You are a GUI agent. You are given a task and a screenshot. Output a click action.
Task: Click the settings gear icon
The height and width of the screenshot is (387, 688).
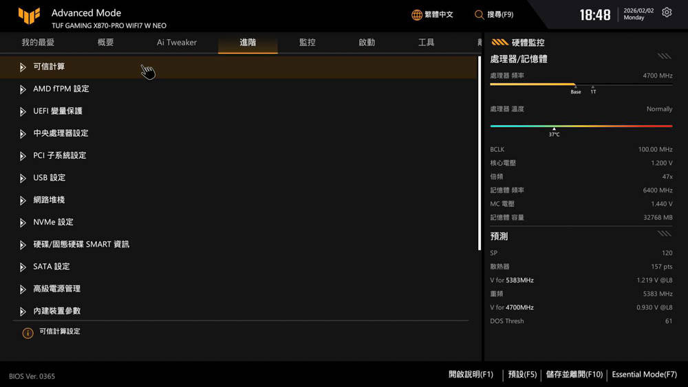[x=667, y=13]
